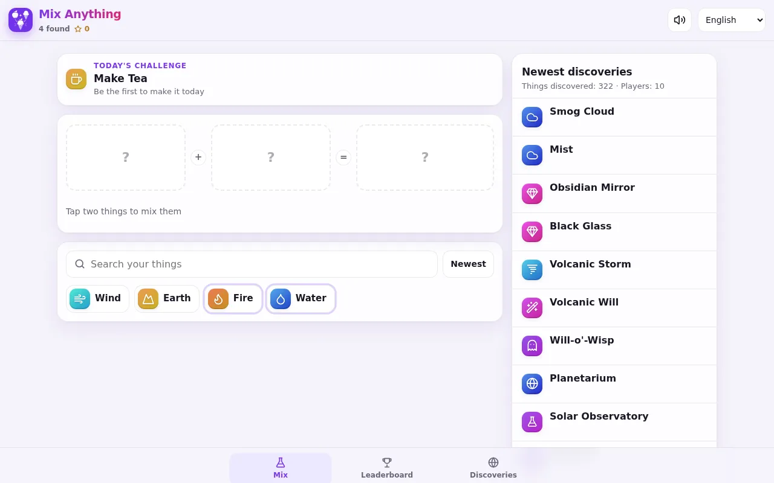Click the Planetarium globe icon
Screen dimensions: 774x483
pyautogui.click(x=532, y=383)
